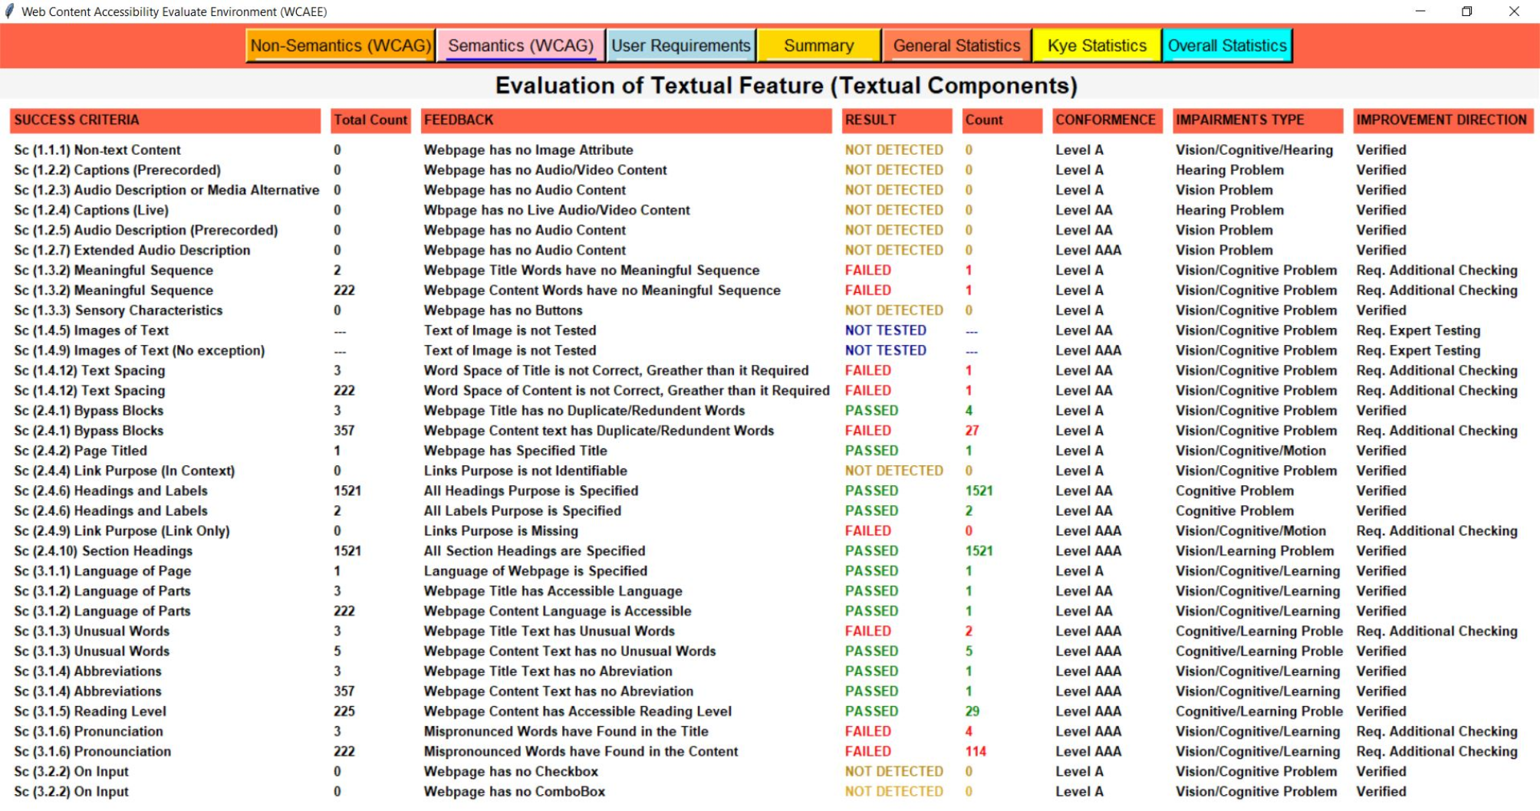Click the green count value 29
Image resolution: width=1540 pixels, height=811 pixels.
(x=972, y=711)
